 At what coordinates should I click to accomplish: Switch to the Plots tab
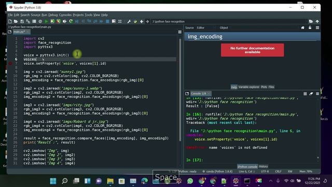(x=264, y=87)
